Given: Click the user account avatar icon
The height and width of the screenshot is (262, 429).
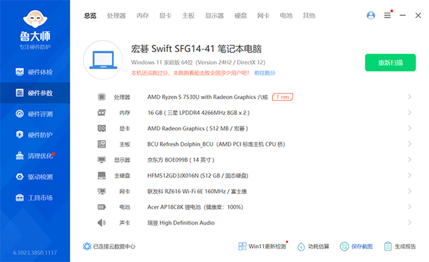Looking at the screenshot, I should click(x=371, y=15).
